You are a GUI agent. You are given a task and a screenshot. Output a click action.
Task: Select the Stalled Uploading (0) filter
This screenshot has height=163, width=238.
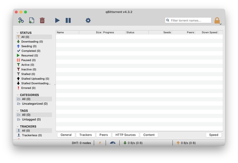pos(34,79)
